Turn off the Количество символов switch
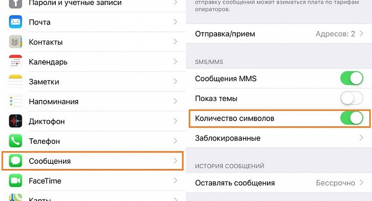This screenshot has height=201, width=372. click(351, 118)
